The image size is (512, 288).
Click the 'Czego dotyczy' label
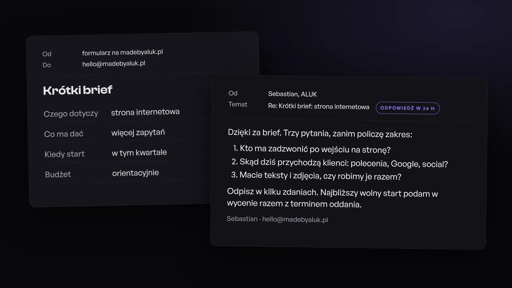pyautogui.click(x=71, y=114)
